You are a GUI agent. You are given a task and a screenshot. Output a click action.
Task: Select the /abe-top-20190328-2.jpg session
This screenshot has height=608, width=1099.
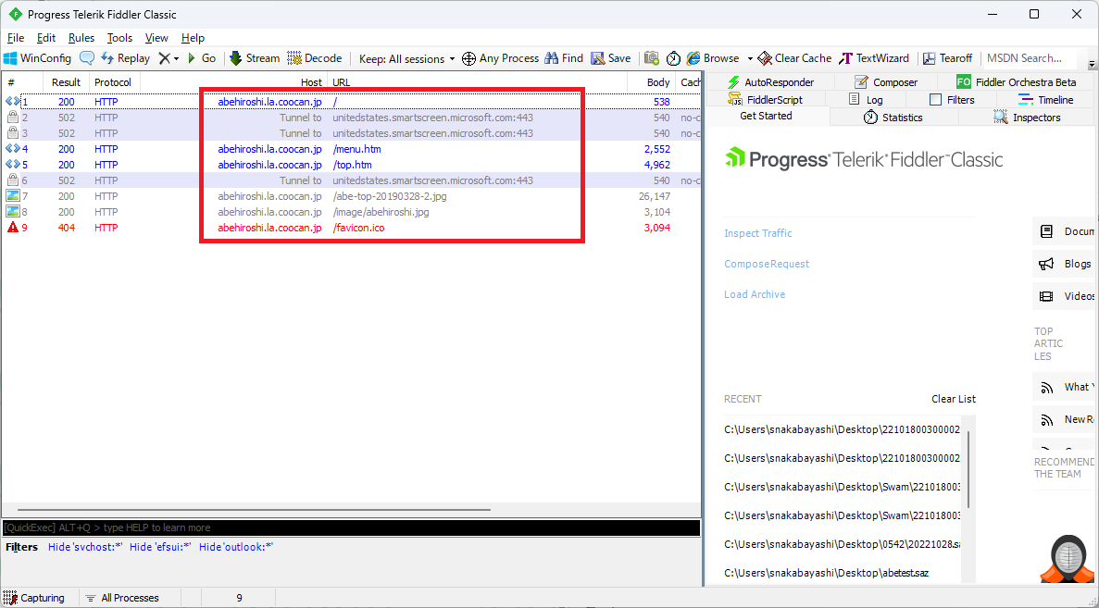pos(351,196)
